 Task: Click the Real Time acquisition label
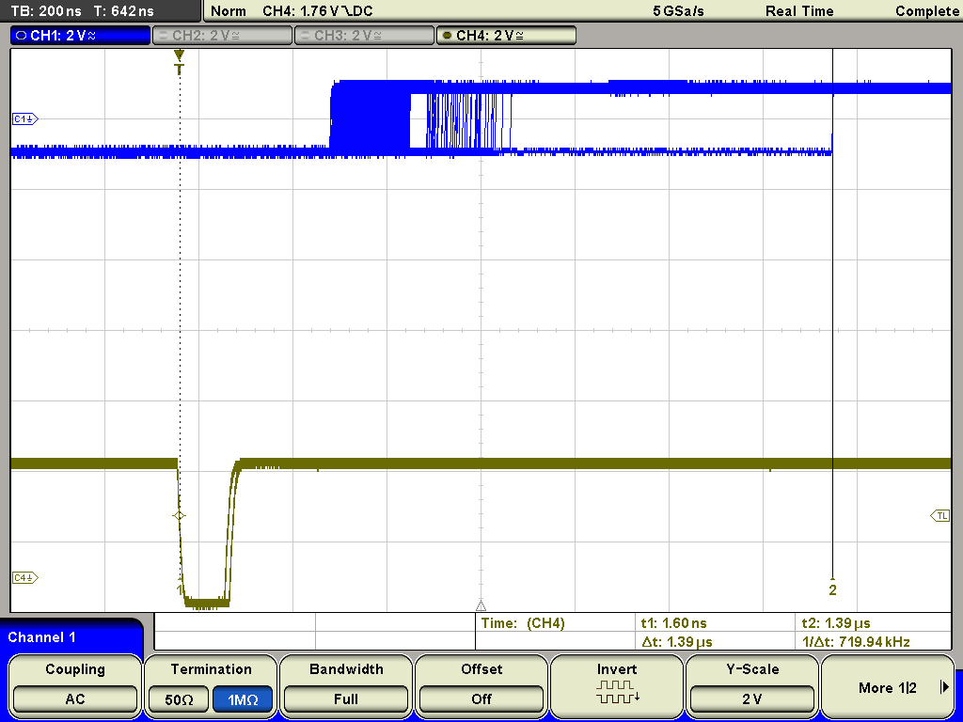(x=799, y=11)
